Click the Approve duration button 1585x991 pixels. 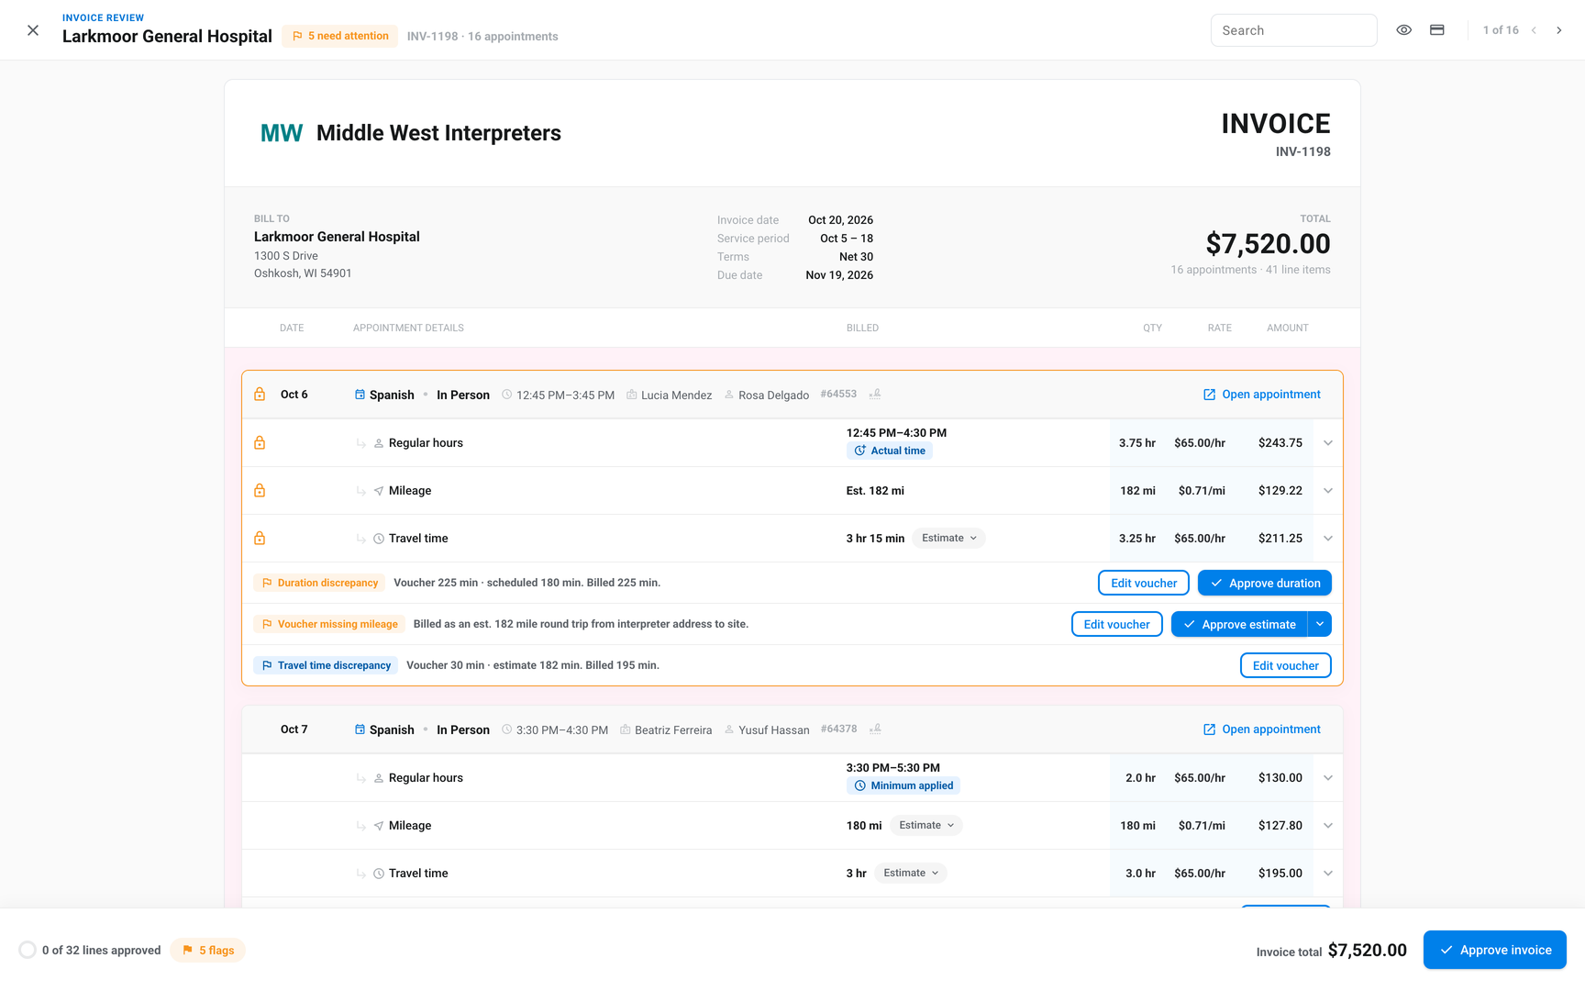[1265, 583]
